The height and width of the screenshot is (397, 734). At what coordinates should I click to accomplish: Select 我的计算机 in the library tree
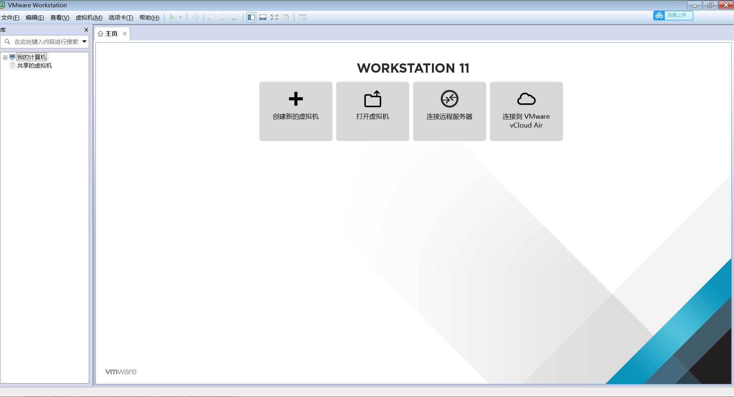(32, 57)
